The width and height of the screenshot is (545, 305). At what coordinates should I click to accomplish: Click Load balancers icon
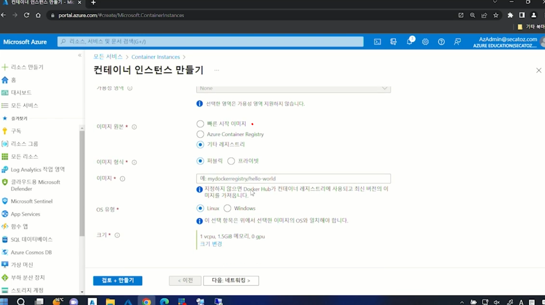coord(5,277)
